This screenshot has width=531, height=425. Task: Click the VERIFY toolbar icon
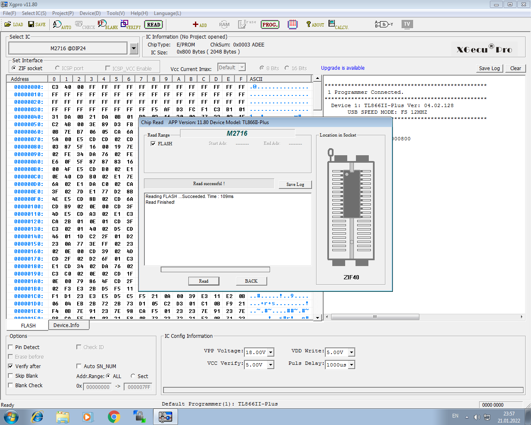click(131, 25)
